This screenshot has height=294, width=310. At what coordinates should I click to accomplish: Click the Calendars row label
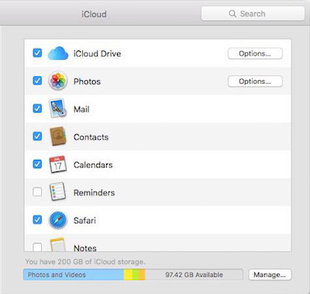[93, 164]
